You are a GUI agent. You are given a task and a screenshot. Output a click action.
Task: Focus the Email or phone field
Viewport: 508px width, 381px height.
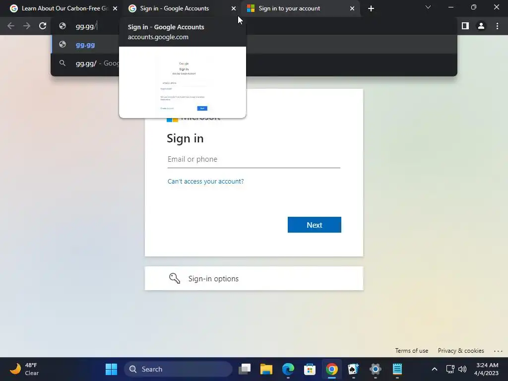(x=254, y=159)
